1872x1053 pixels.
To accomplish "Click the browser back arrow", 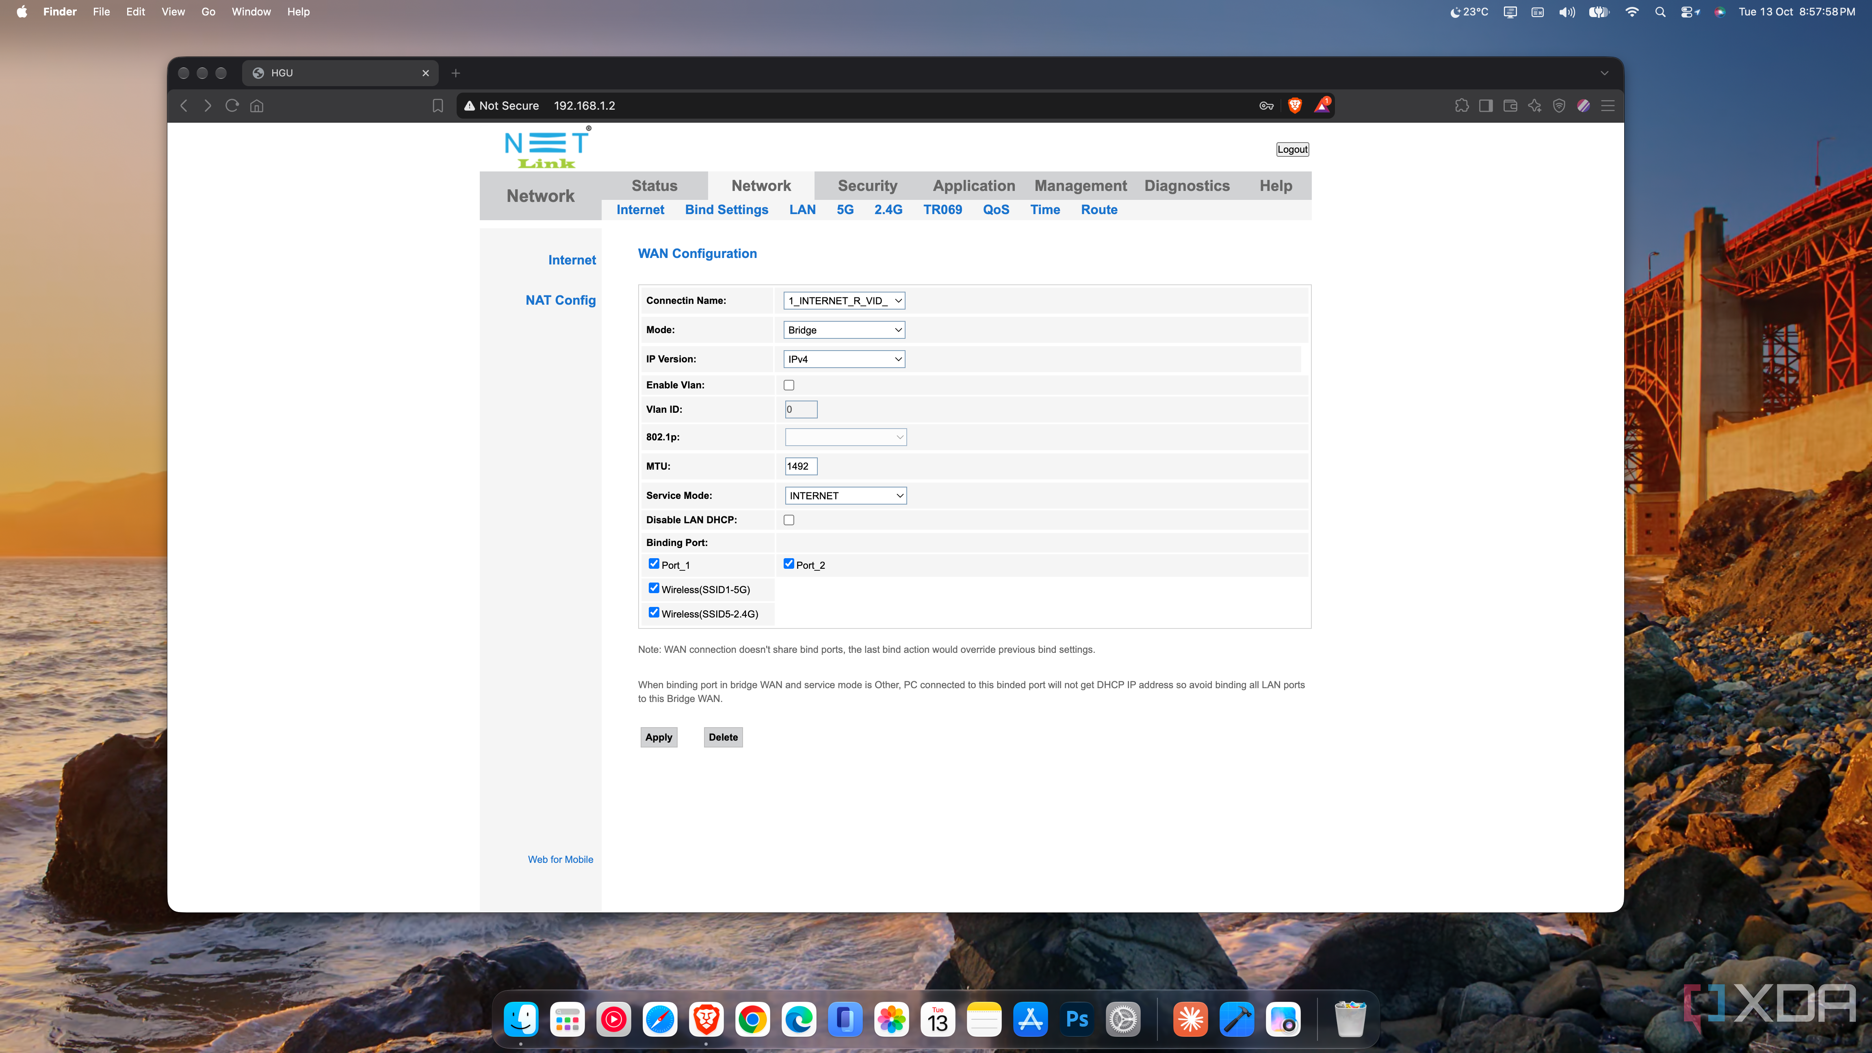I will tap(184, 106).
